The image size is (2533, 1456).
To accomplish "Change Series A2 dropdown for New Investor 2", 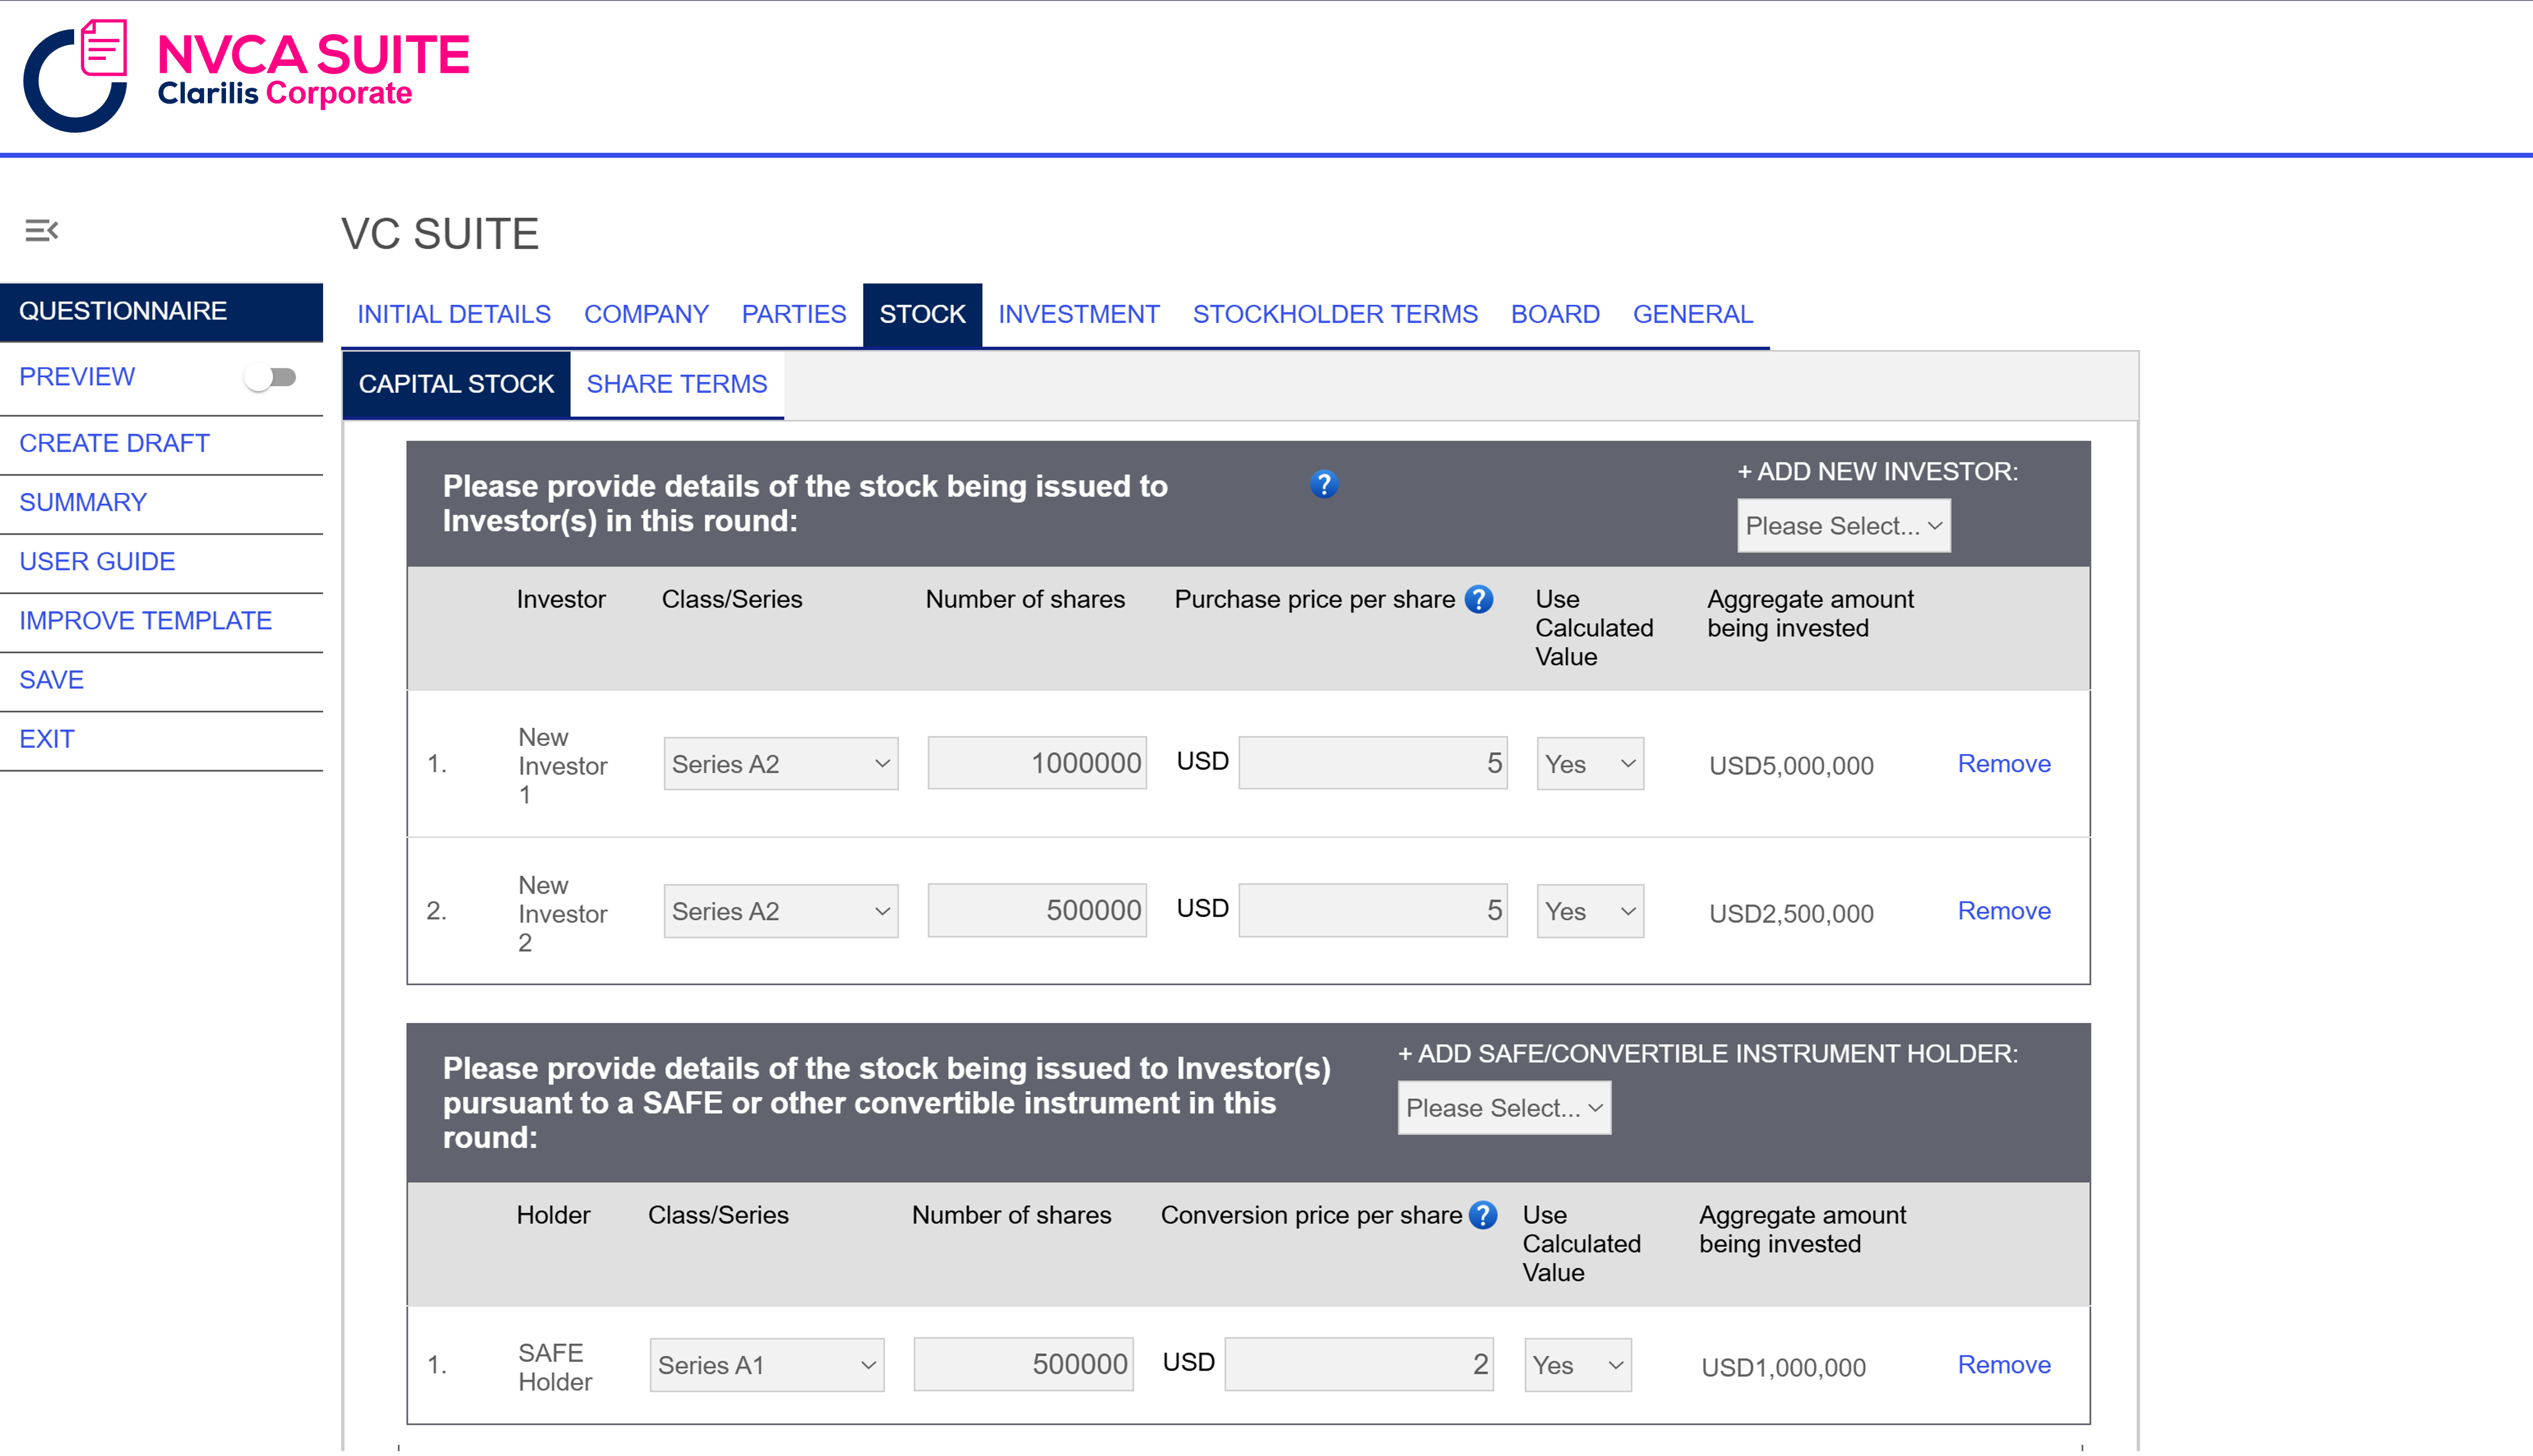I will (x=780, y=910).
